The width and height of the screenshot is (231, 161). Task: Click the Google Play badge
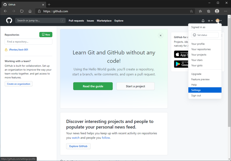click(181, 64)
